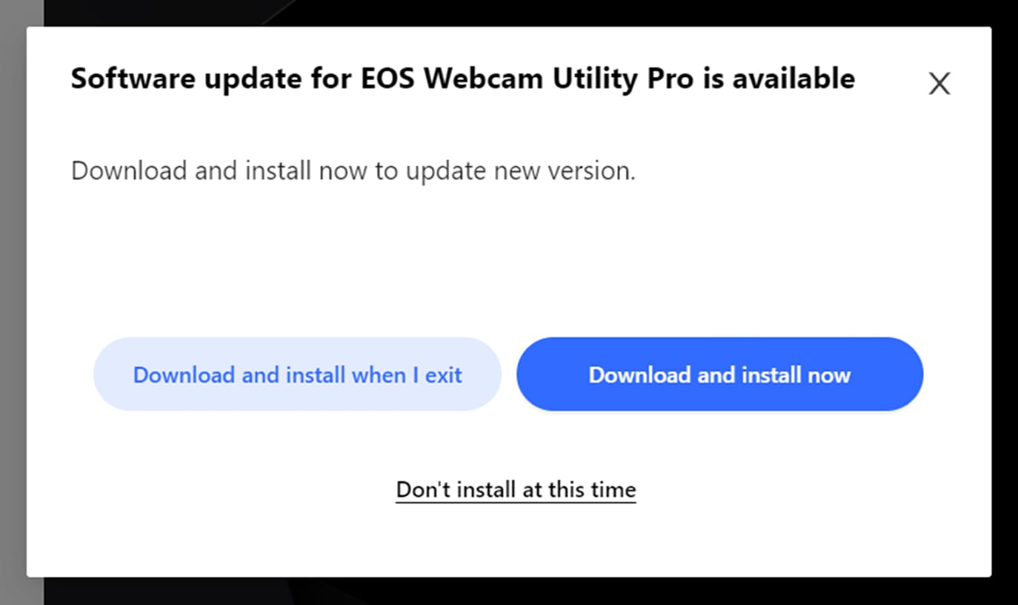Open the 'Don't install at this time' link
This screenshot has height=605, width=1018.
(516, 489)
